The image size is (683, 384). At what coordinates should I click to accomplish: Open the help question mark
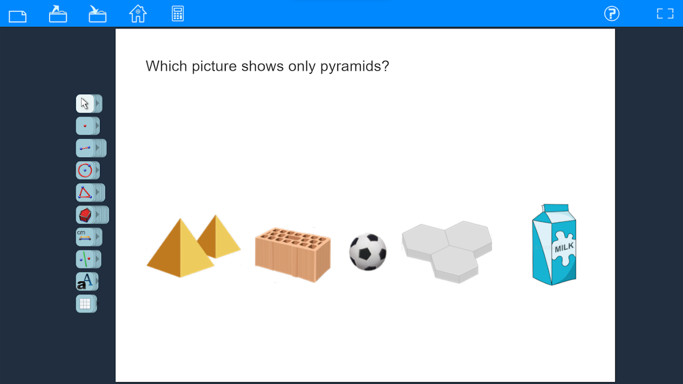coord(611,13)
